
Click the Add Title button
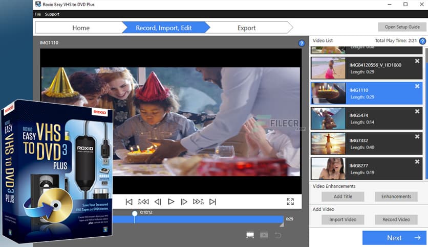pos(343,196)
